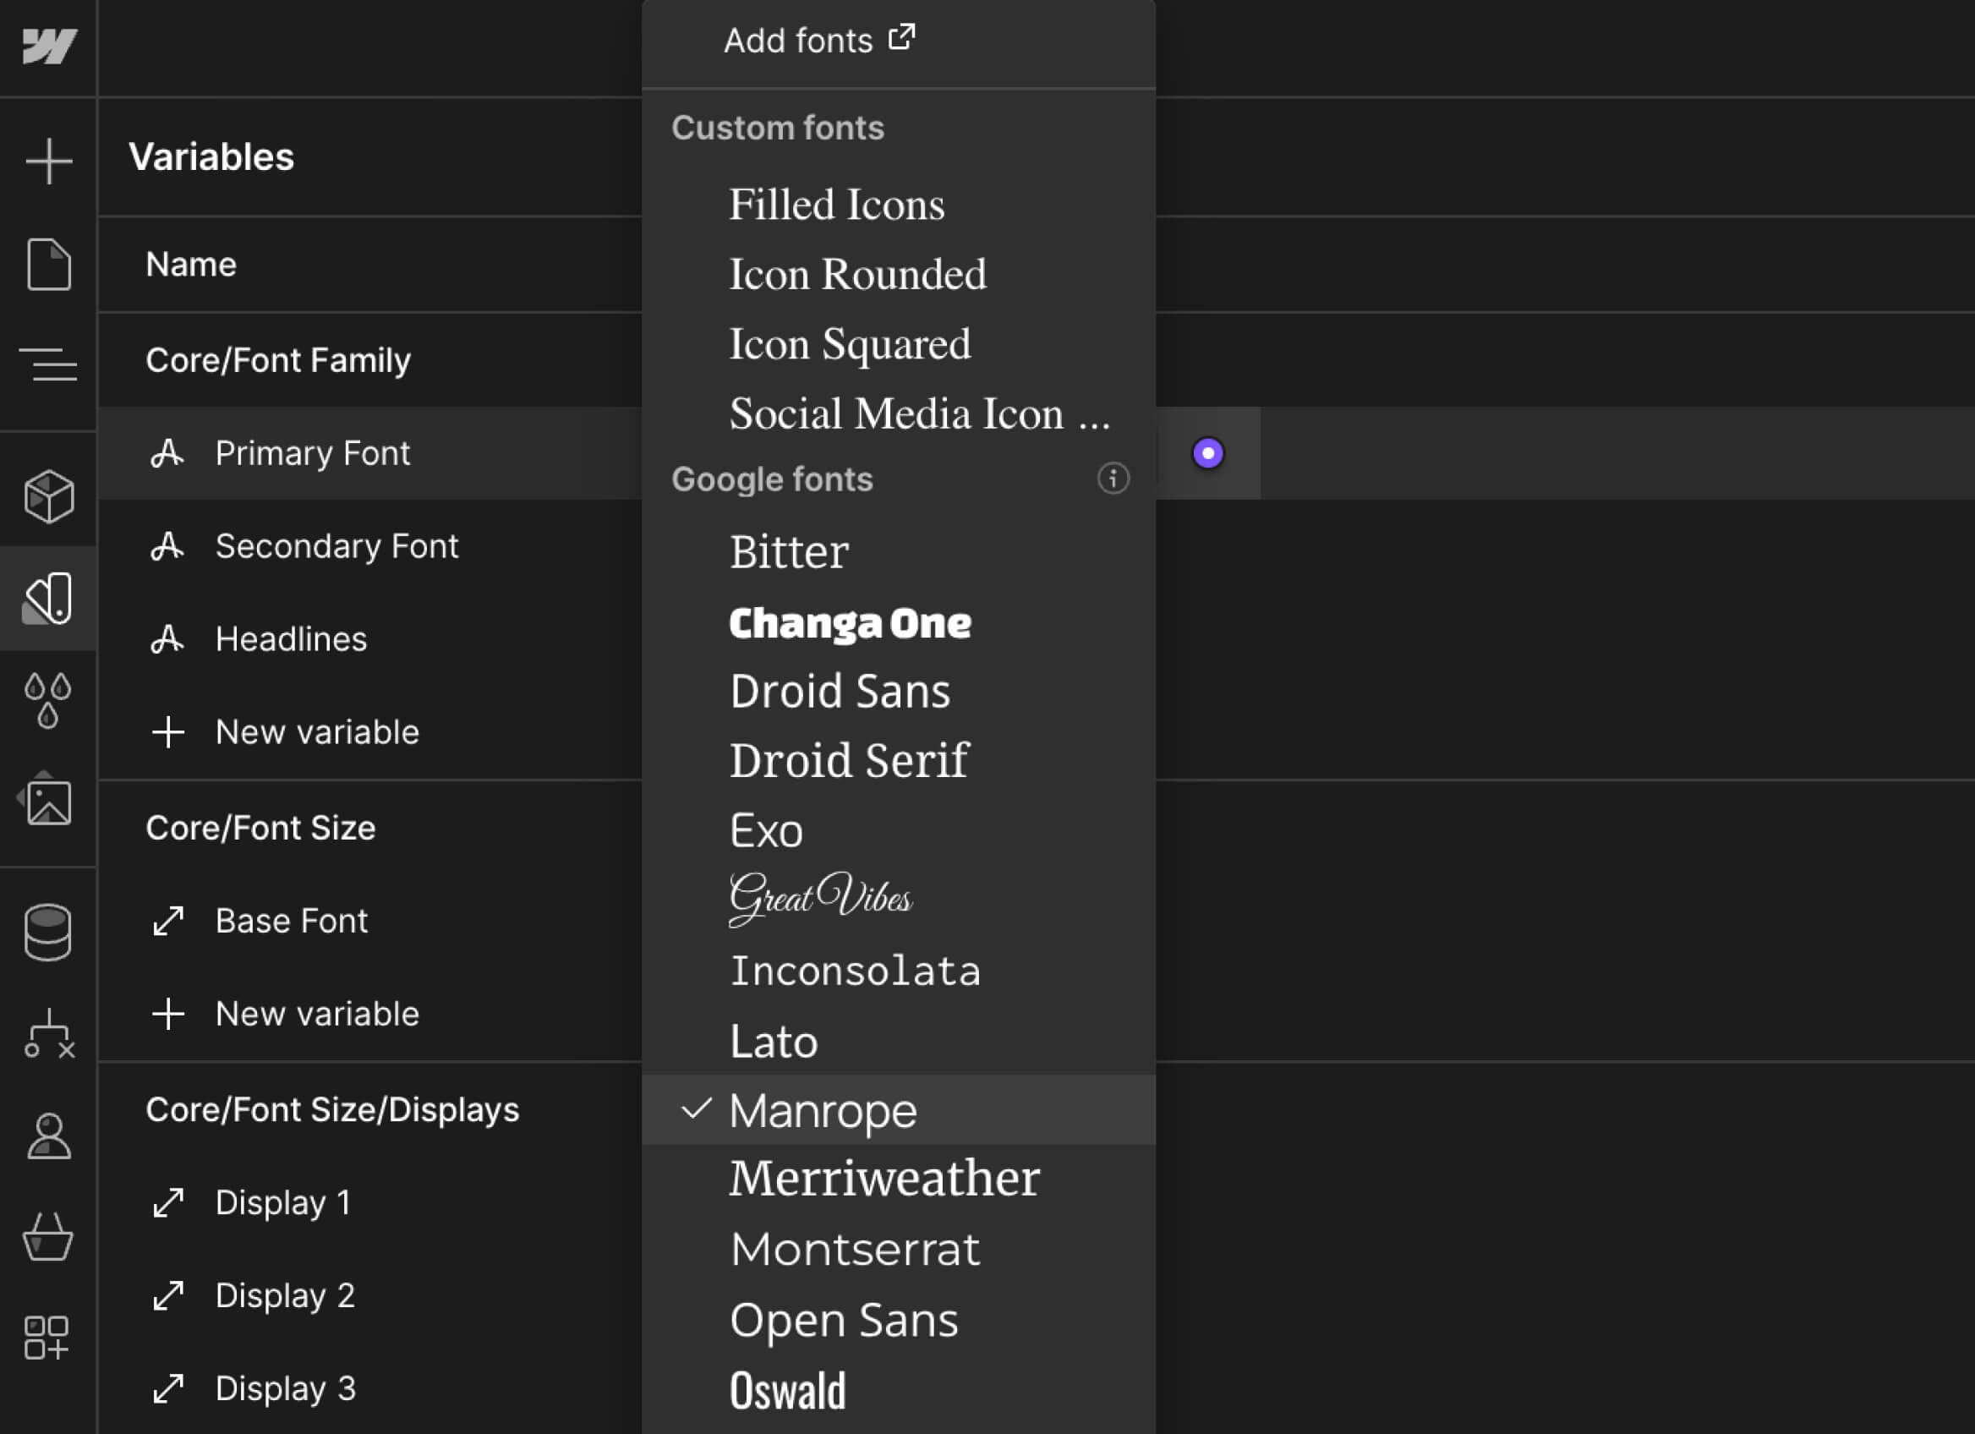Open the Navigator panel icon
This screenshot has height=1434, width=1975.
click(x=48, y=364)
